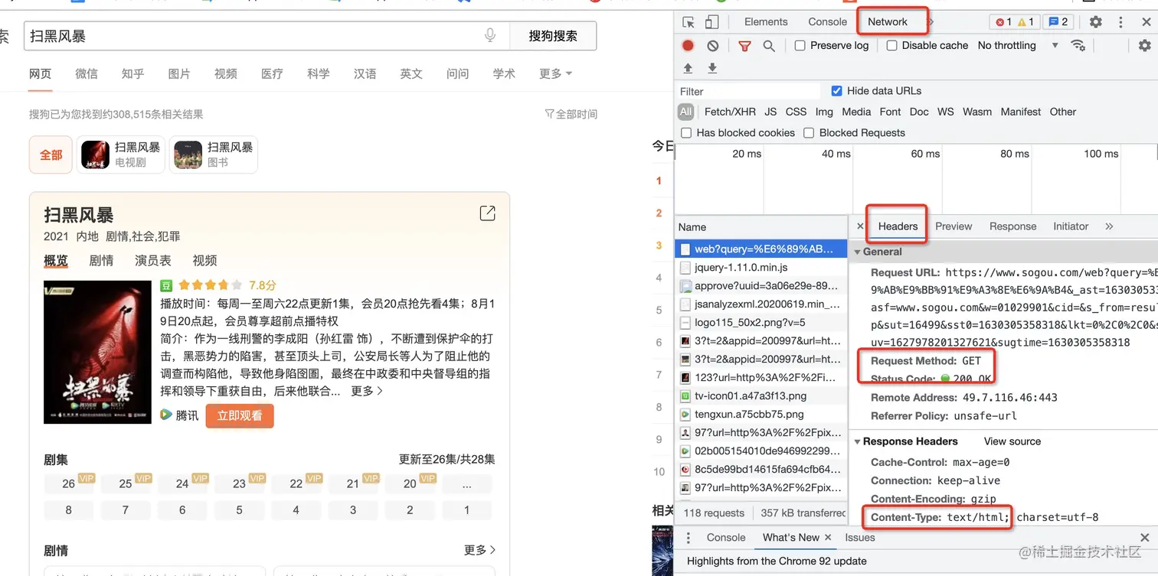The width and height of the screenshot is (1158, 576).
Task: Activate the inspect element picker in DevTools
Action: (x=689, y=22)
